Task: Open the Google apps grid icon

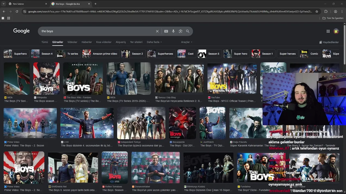Action: click(328, 31)
